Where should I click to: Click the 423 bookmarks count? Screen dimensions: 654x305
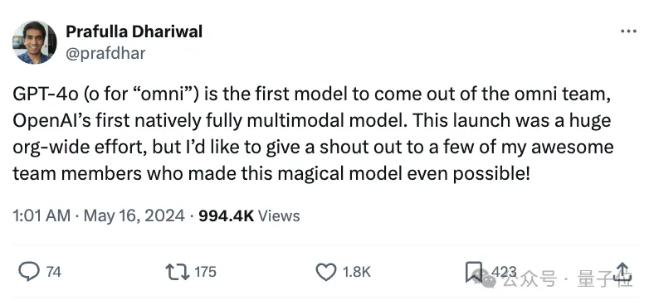504,272
